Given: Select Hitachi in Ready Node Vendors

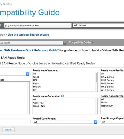Looking at the screenshot, I should coord(64,87).
